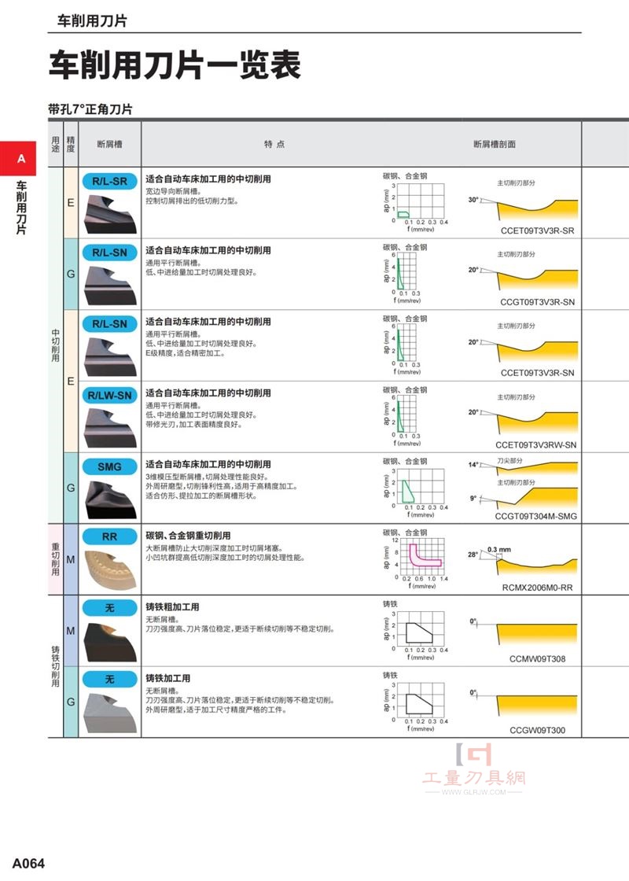Click the '重切削用' usage cell
The width and height of the screenshot is (629, 881).
(56, 559)
